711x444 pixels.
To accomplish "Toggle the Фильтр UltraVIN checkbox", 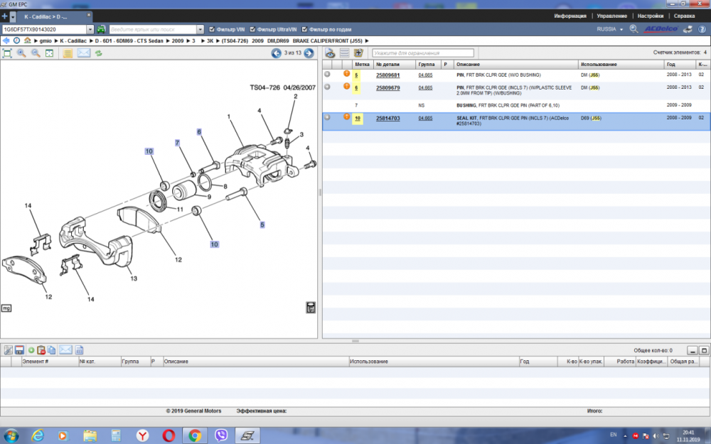I will 252,29.
